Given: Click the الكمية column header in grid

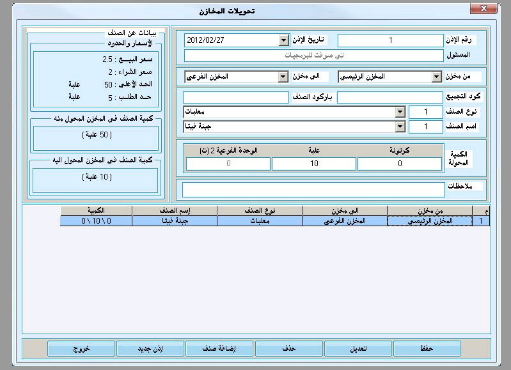Looking at the screenshot, I should point(96,211).
